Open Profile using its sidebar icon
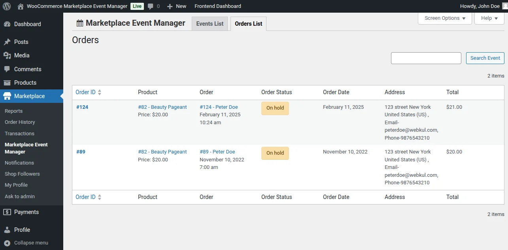508x250 pixels. point(8,229)
